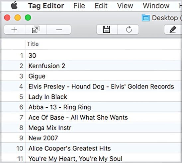Select the Mega Mix Instr row
Viewport: 182px width, 163px height.
[91, 128]
